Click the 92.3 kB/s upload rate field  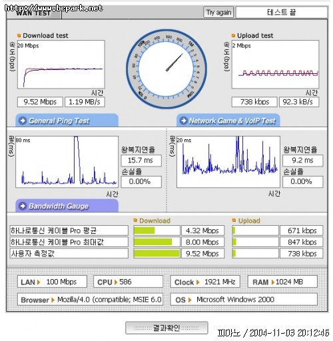(299, 102)
